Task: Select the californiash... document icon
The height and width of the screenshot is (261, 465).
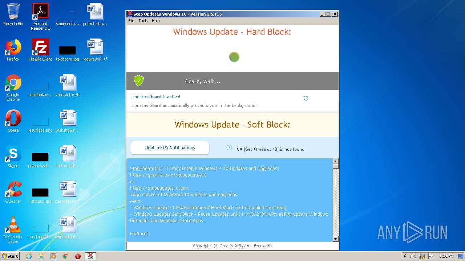Action: tap(68, 157)
